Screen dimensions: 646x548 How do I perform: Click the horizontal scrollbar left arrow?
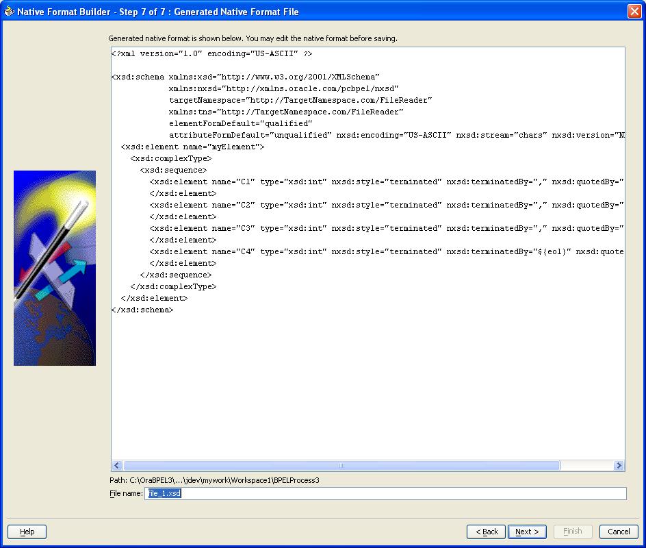tap(117, 466)
